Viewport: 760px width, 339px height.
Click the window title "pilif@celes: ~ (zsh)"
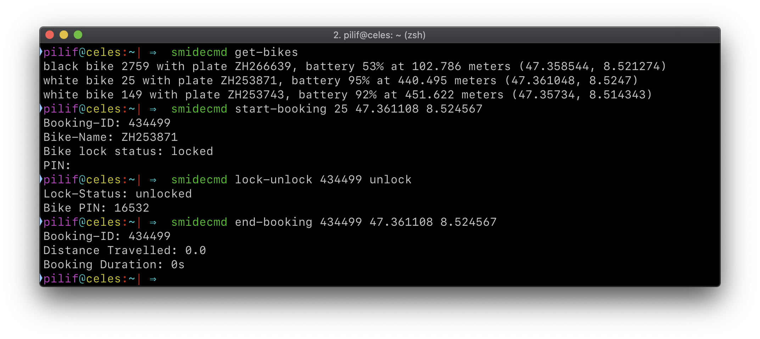click(379, 35)
